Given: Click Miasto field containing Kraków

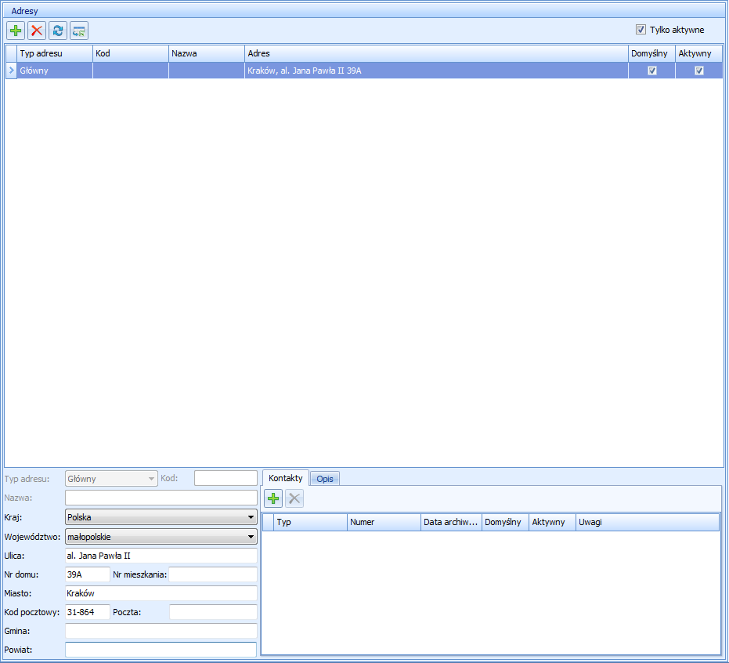Looking at the screenshot, I should (161, 593).
